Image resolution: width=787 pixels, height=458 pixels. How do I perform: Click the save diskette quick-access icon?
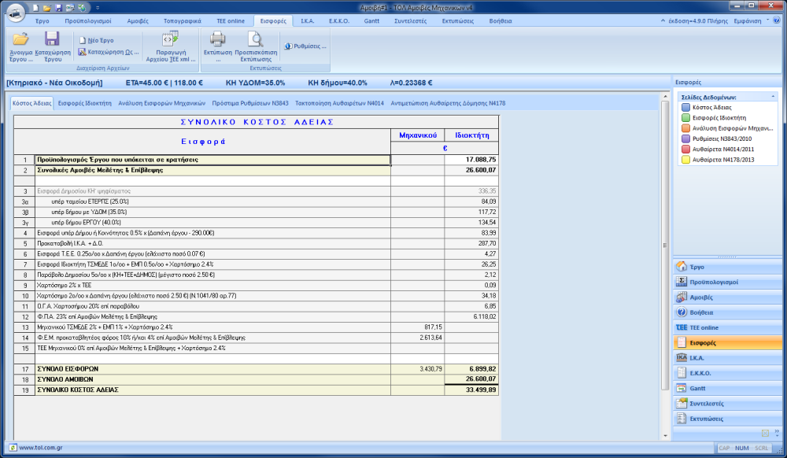click(x=59, y=8)
